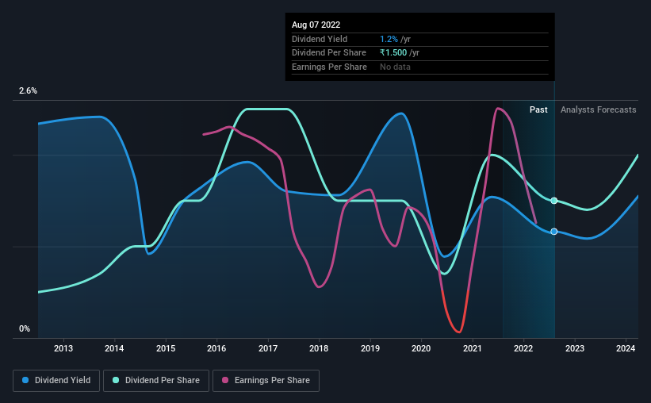Select the 2024 x-axis label
Image resolution: width=651 pixels, height=403 pixels.
pyautogui.click(x=626, y=348)
